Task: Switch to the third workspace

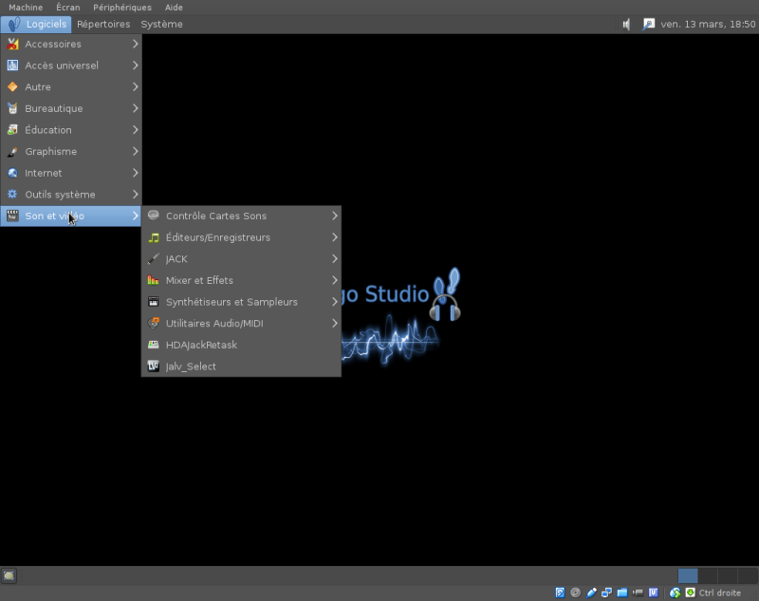Action: (x=728, y=575)
